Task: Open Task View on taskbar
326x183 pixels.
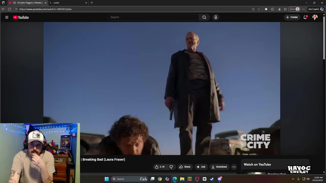Action: coord(152,179)
